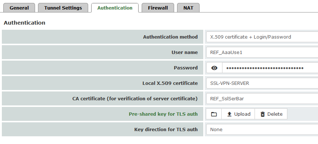Focus the masked Password input field
Screen dimensions: 318x144
[x=270, y=68]
